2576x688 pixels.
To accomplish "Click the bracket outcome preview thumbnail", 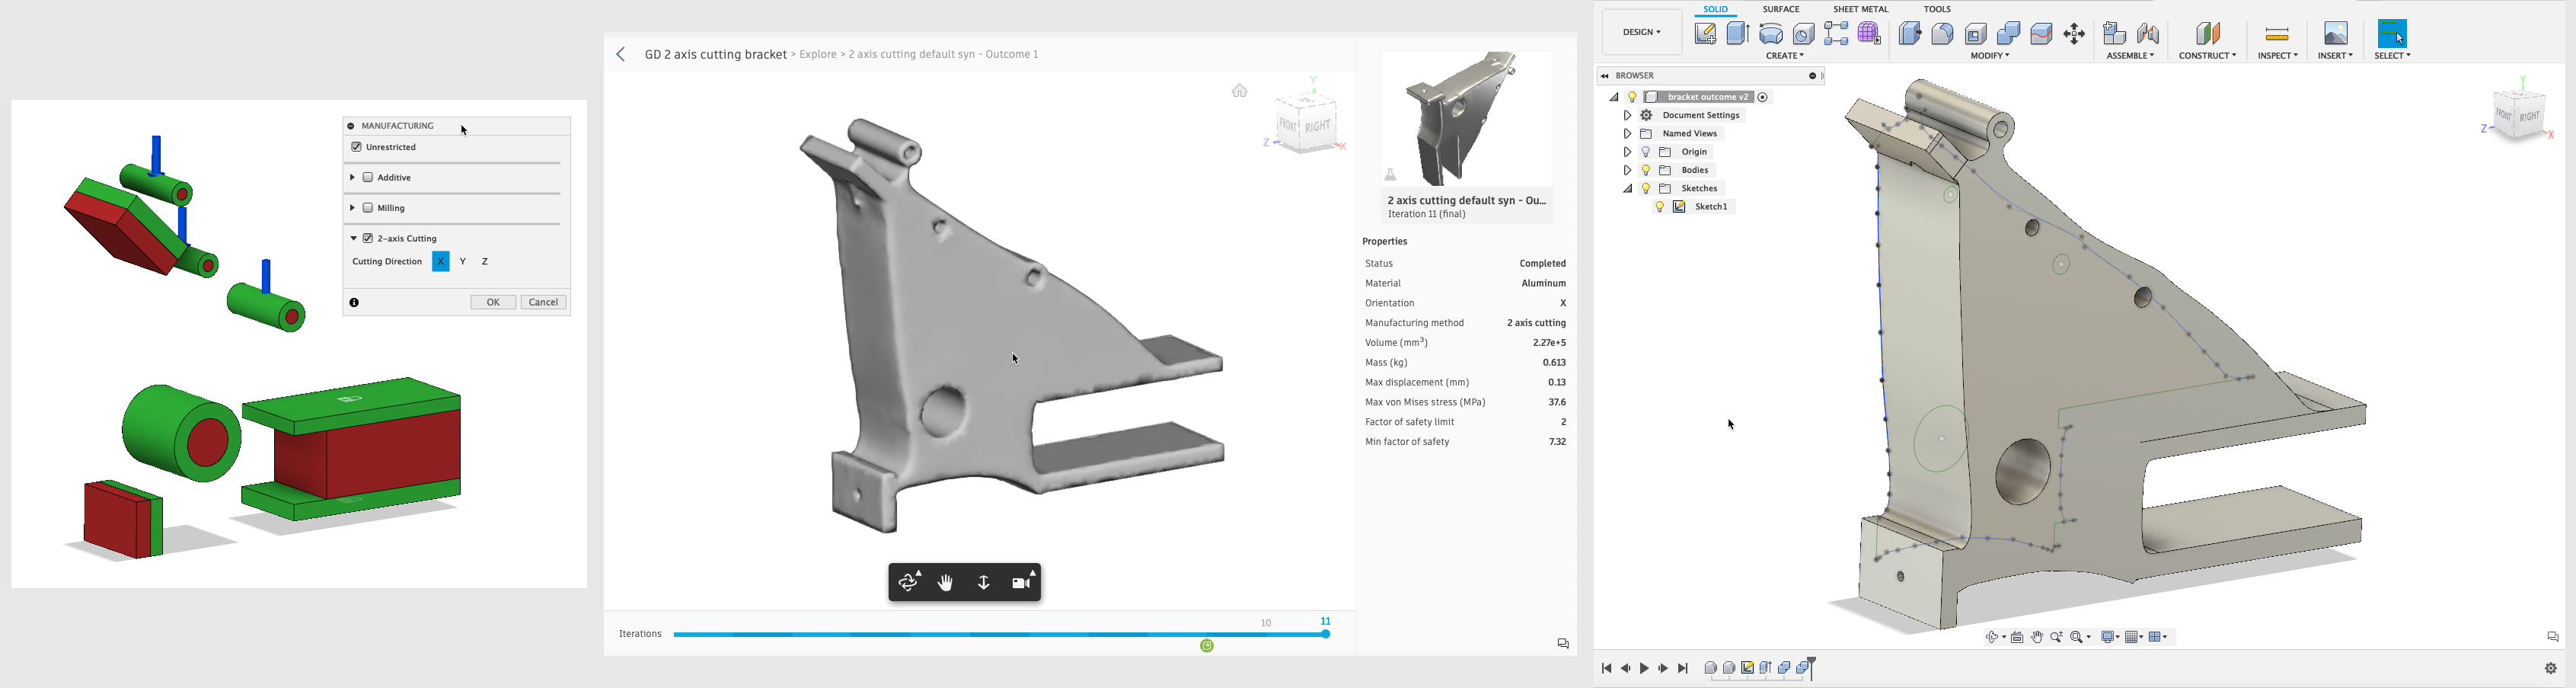I will coord(1466,118).
